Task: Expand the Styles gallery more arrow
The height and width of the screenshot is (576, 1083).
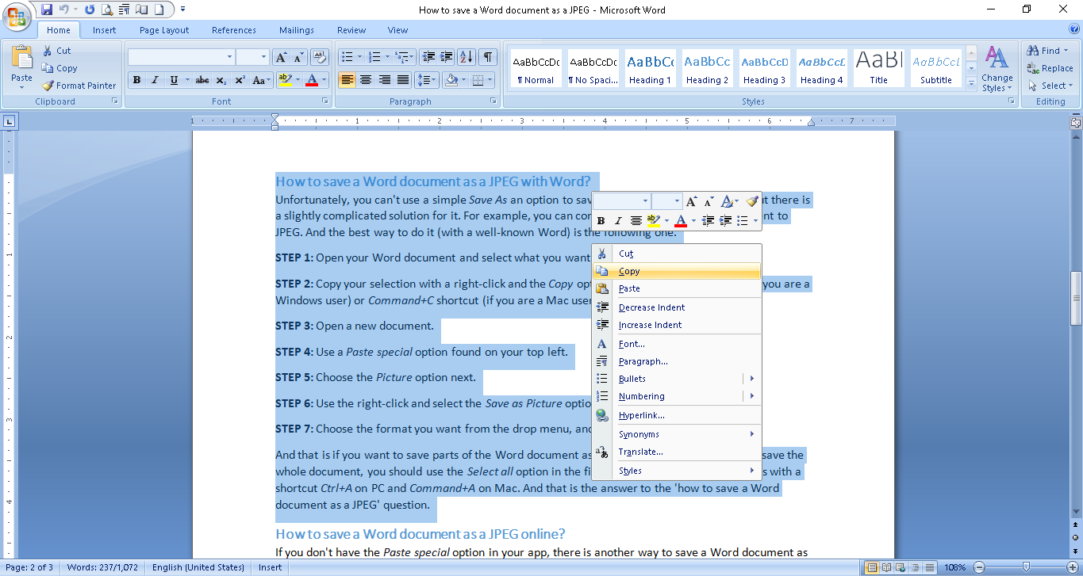Action: (x=972, y=82)
